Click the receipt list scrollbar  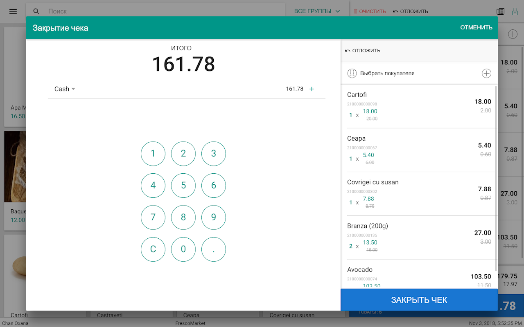[x=497, y=178]
